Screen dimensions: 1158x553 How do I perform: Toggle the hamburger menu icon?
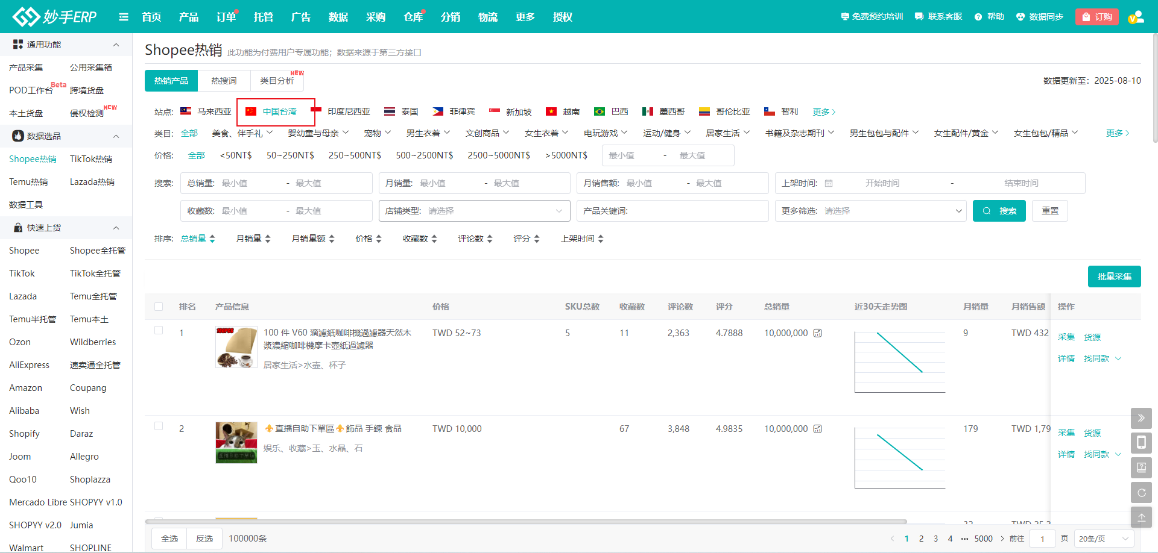tap(124, 17)
